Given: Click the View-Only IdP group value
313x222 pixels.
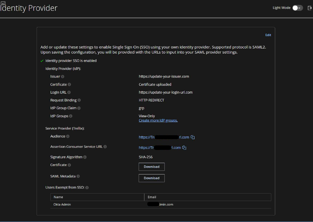Looking at the screenshot, I should (x=147, y=116).
